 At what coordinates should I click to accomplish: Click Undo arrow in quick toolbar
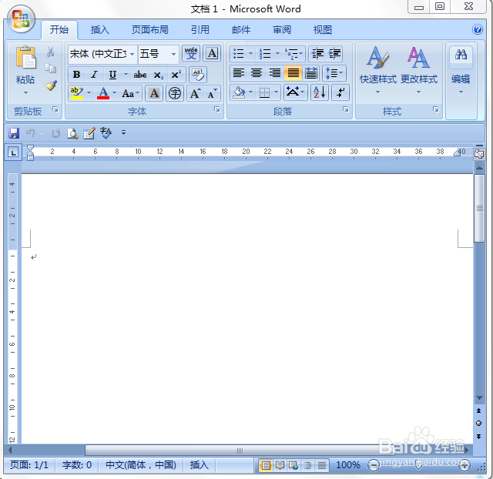(31, 133)
